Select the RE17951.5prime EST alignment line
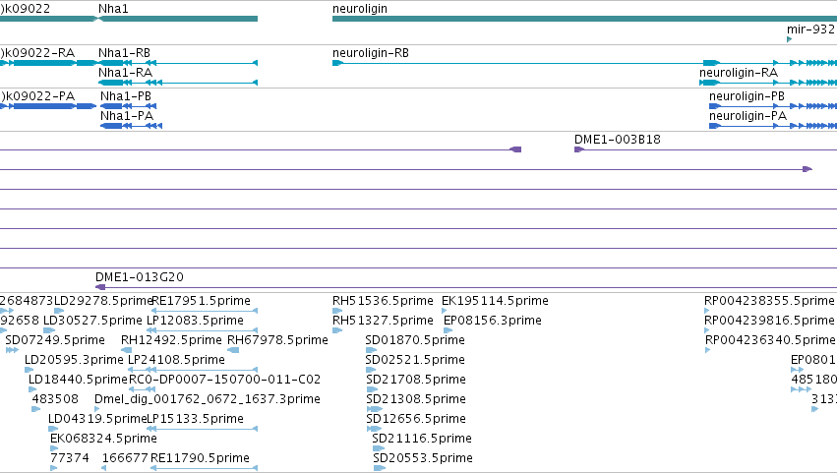Screen dimensions: 837x473 tap(205, 311)
